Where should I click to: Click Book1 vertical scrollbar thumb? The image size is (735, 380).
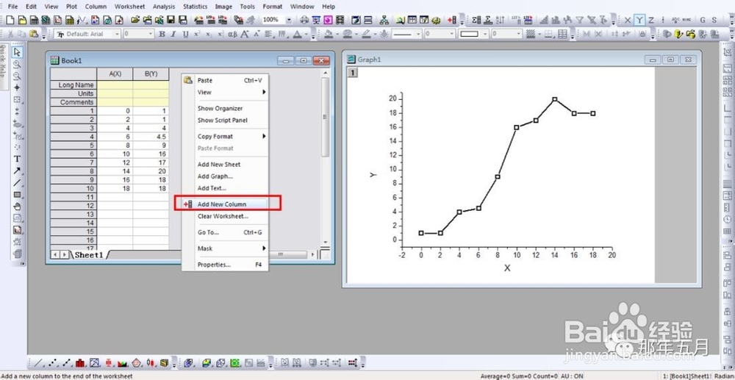[x=326, y=118]
